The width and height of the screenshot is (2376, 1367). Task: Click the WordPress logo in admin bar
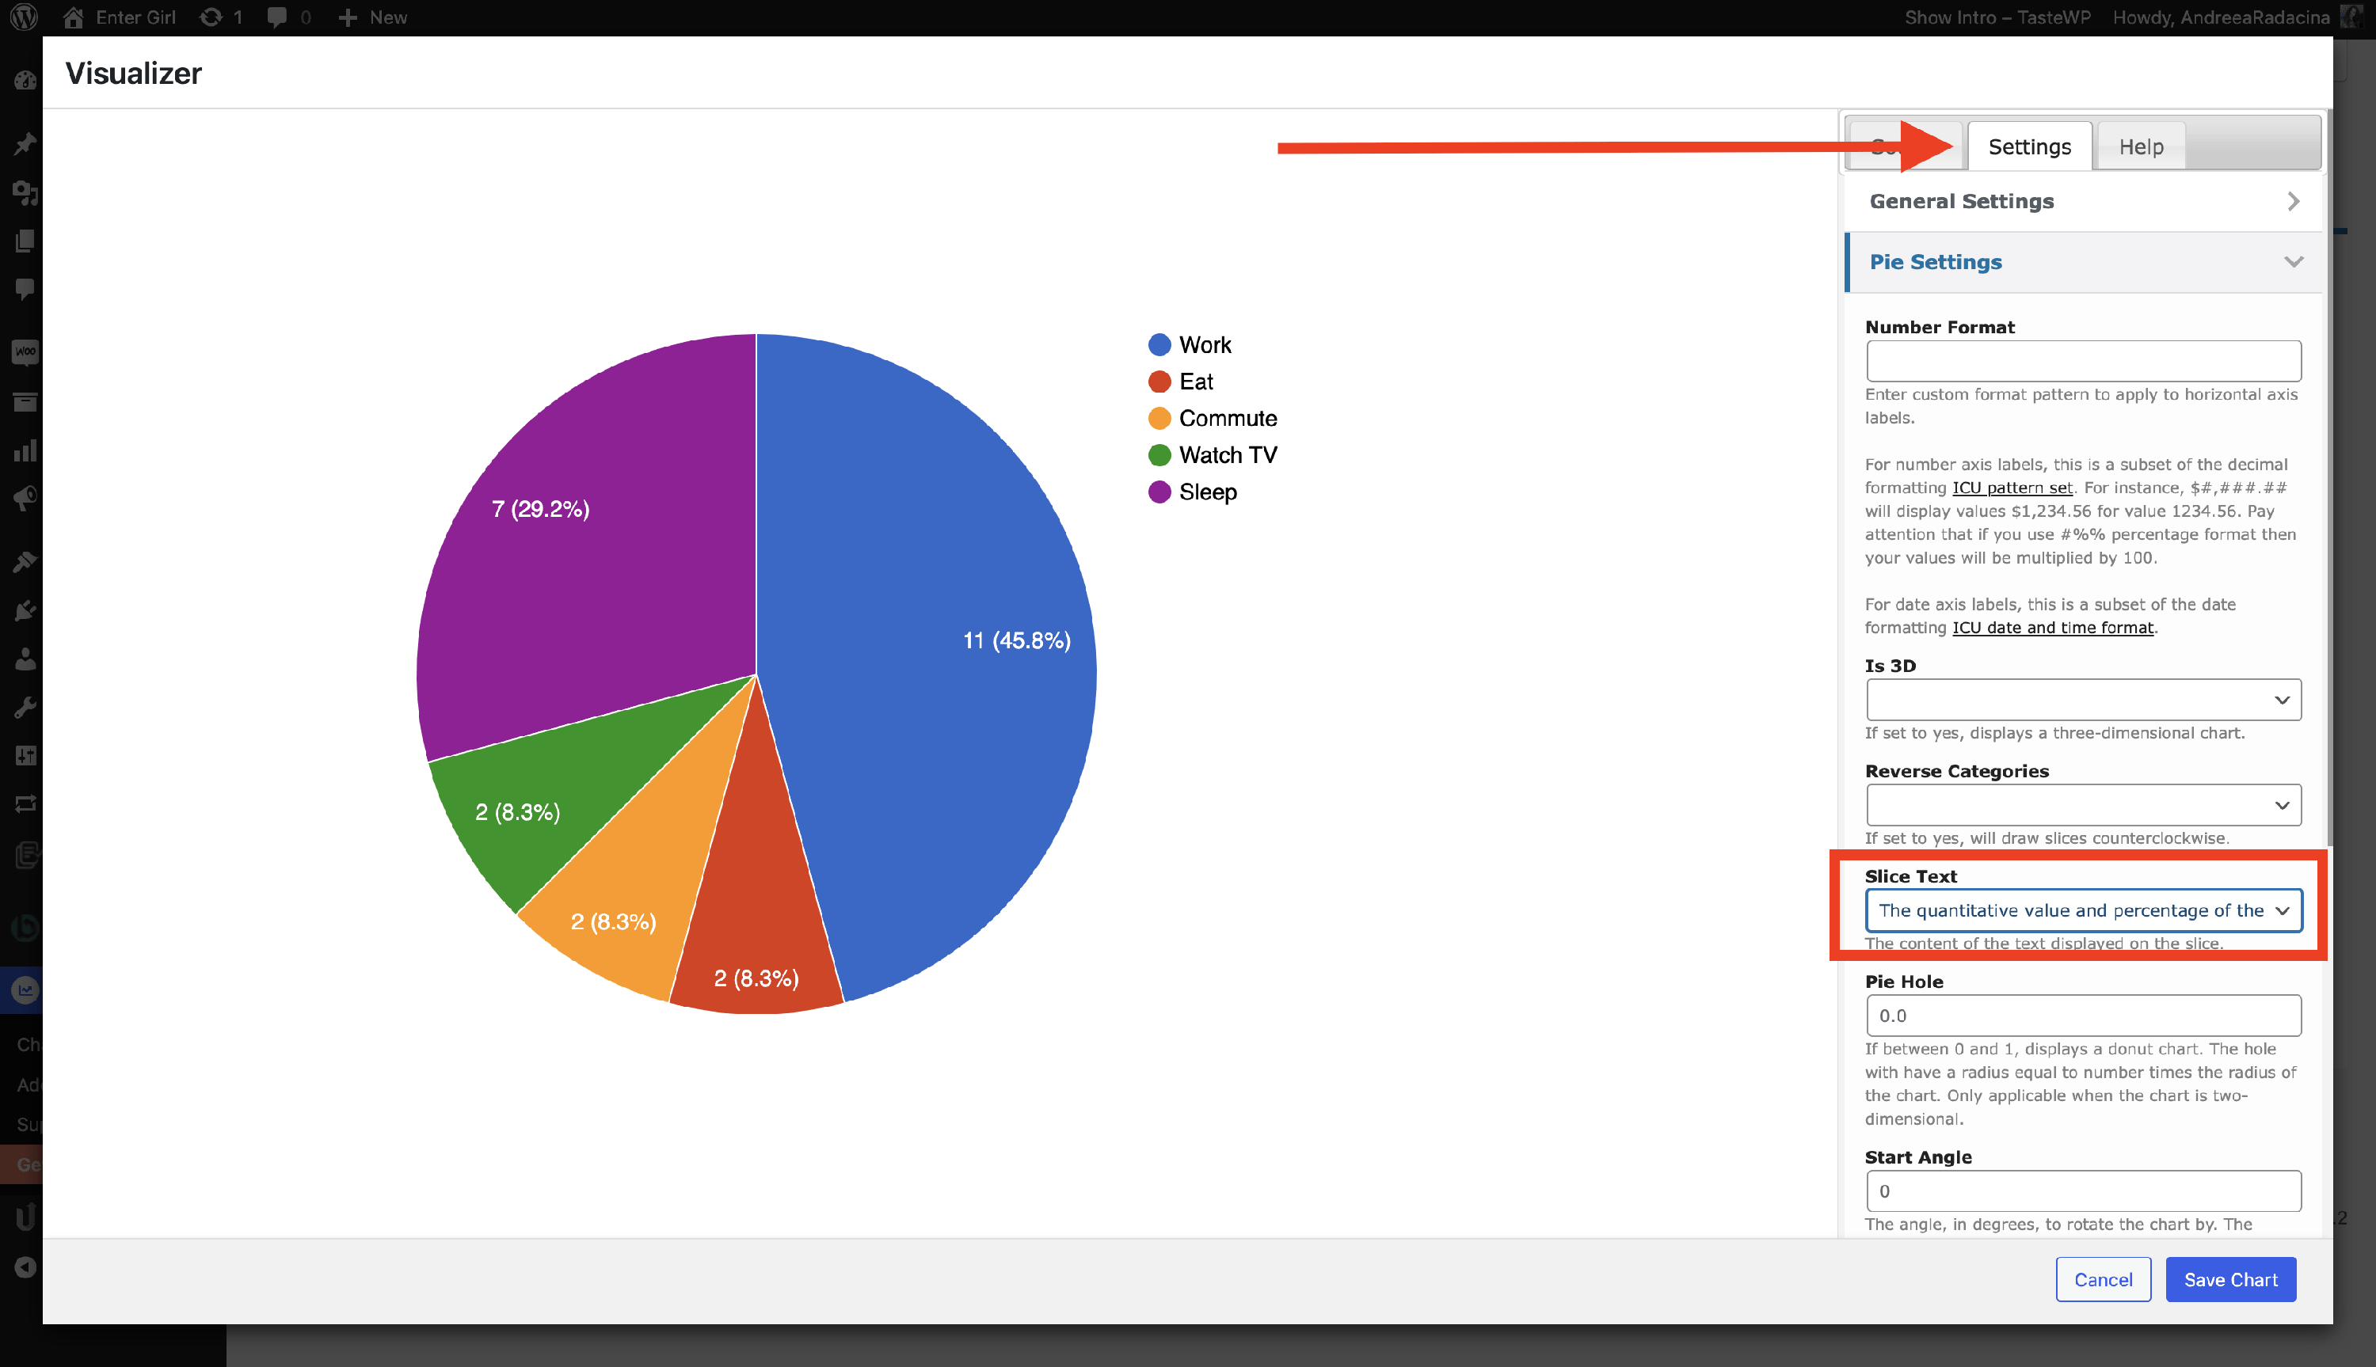(22, 17)
